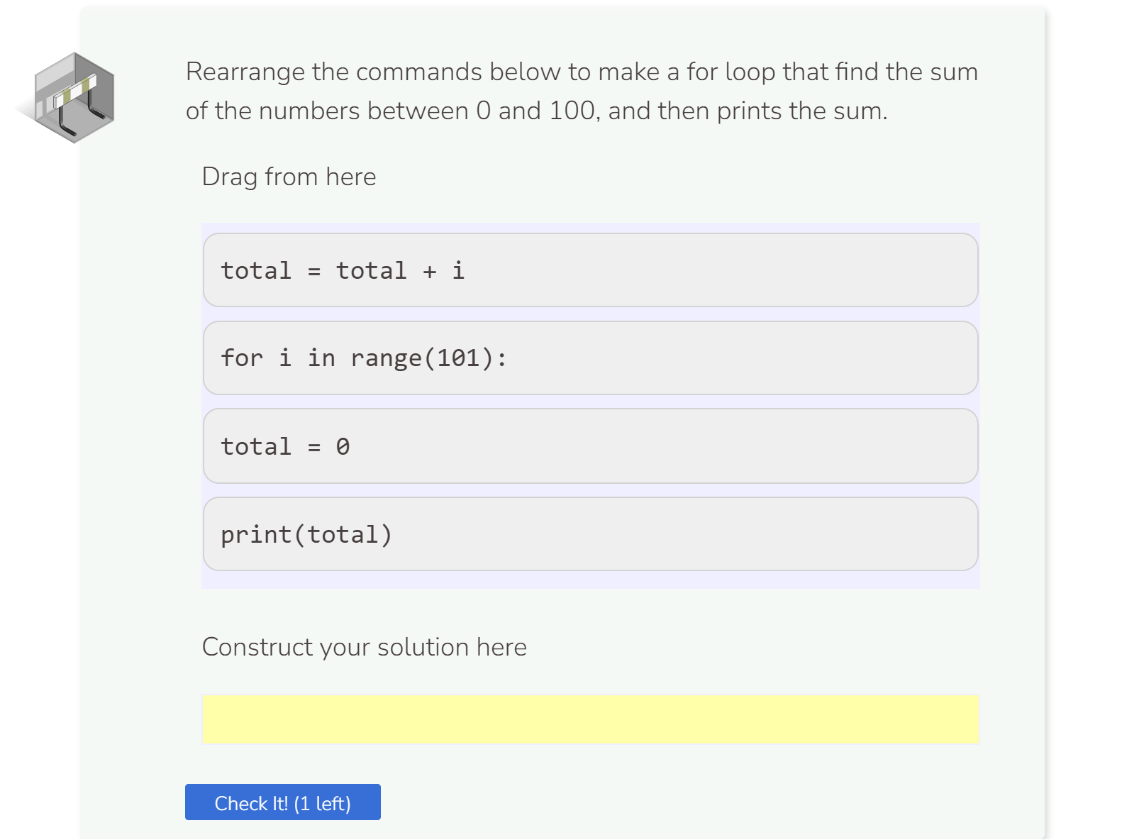Click the 'Construct your solution here' heading
Viewport: 1122px width, 840px height.
(365, 647)
